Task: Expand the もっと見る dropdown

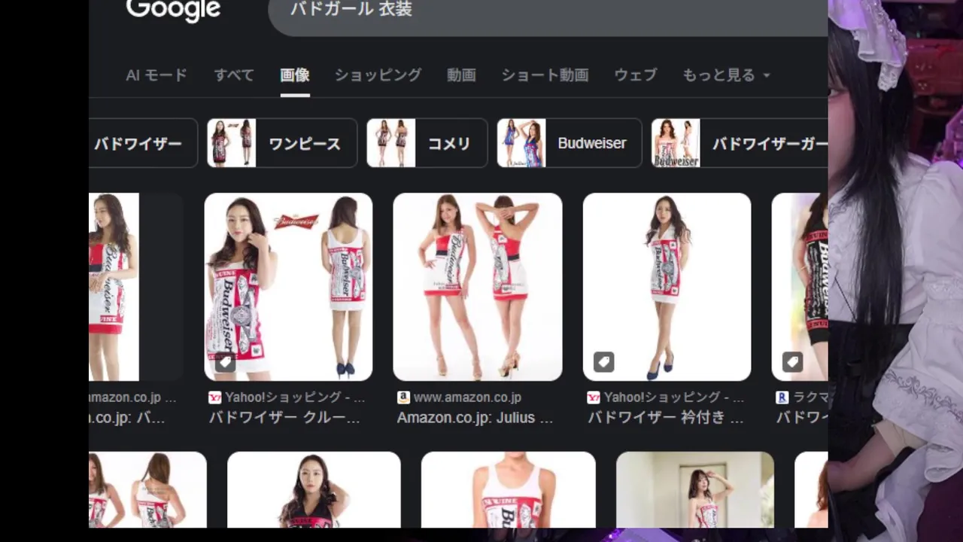Action: [726, 75]
